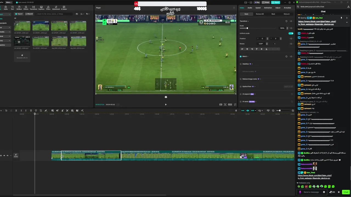This screenshot has height=197, width=351.
Task: Switch to the Speed tab
Action: tap(258, 8)
